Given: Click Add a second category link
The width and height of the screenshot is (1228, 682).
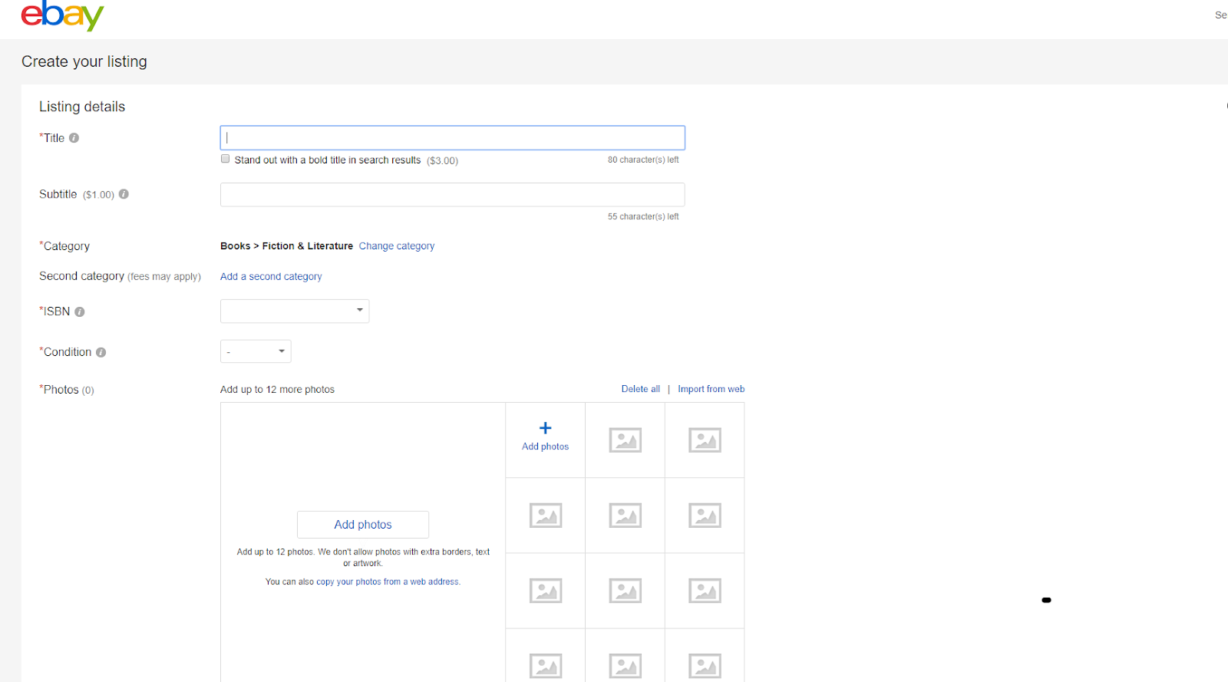Looking at the screenshot, I should [271, 276].
